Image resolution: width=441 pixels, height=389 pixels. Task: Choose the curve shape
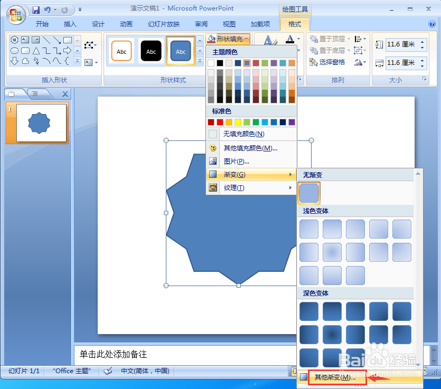coord(57,61)
